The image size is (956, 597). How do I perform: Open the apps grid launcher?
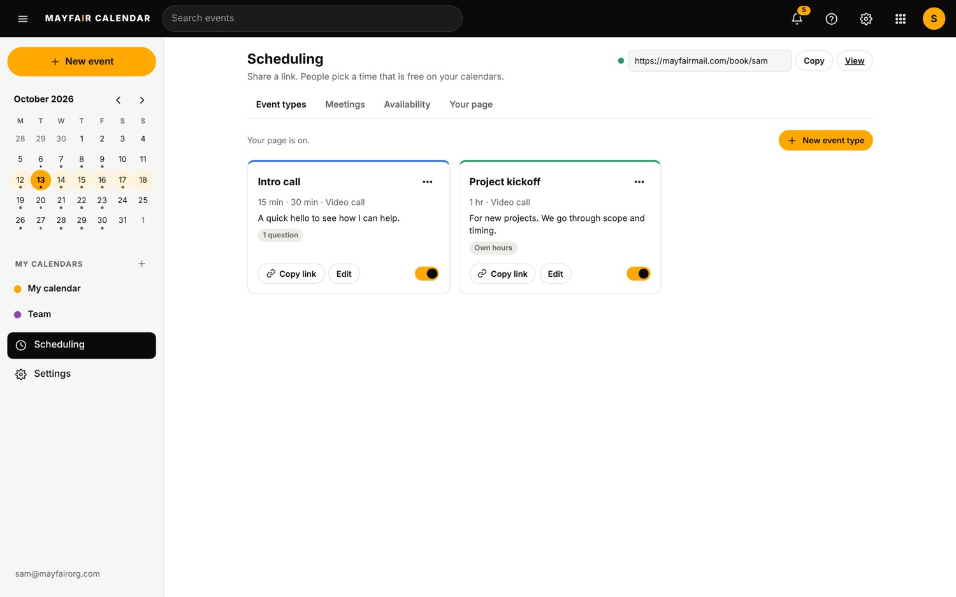tap(901, 18)
